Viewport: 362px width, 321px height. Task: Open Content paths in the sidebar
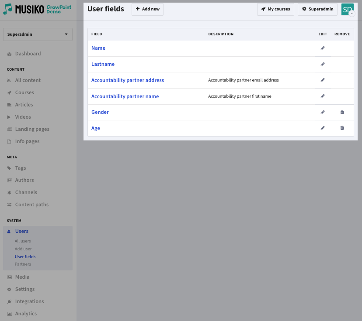(x=32, y=205)
